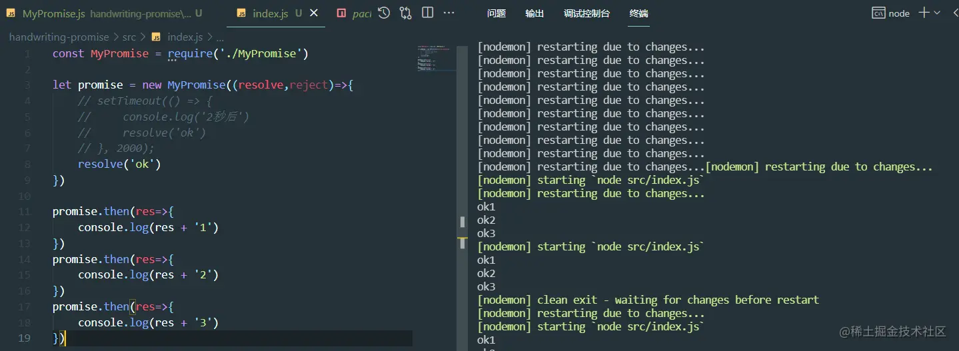Click the commented setTimeout line 4
The image size is (959, 351).
click(145, 101)
